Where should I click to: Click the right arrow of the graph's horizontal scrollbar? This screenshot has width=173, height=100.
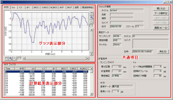point(88,58)
